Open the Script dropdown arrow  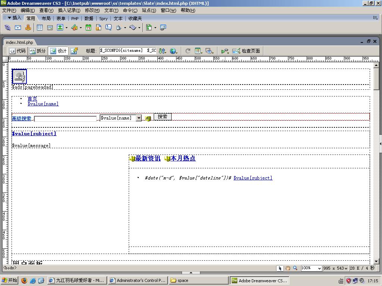click(140, 28)
